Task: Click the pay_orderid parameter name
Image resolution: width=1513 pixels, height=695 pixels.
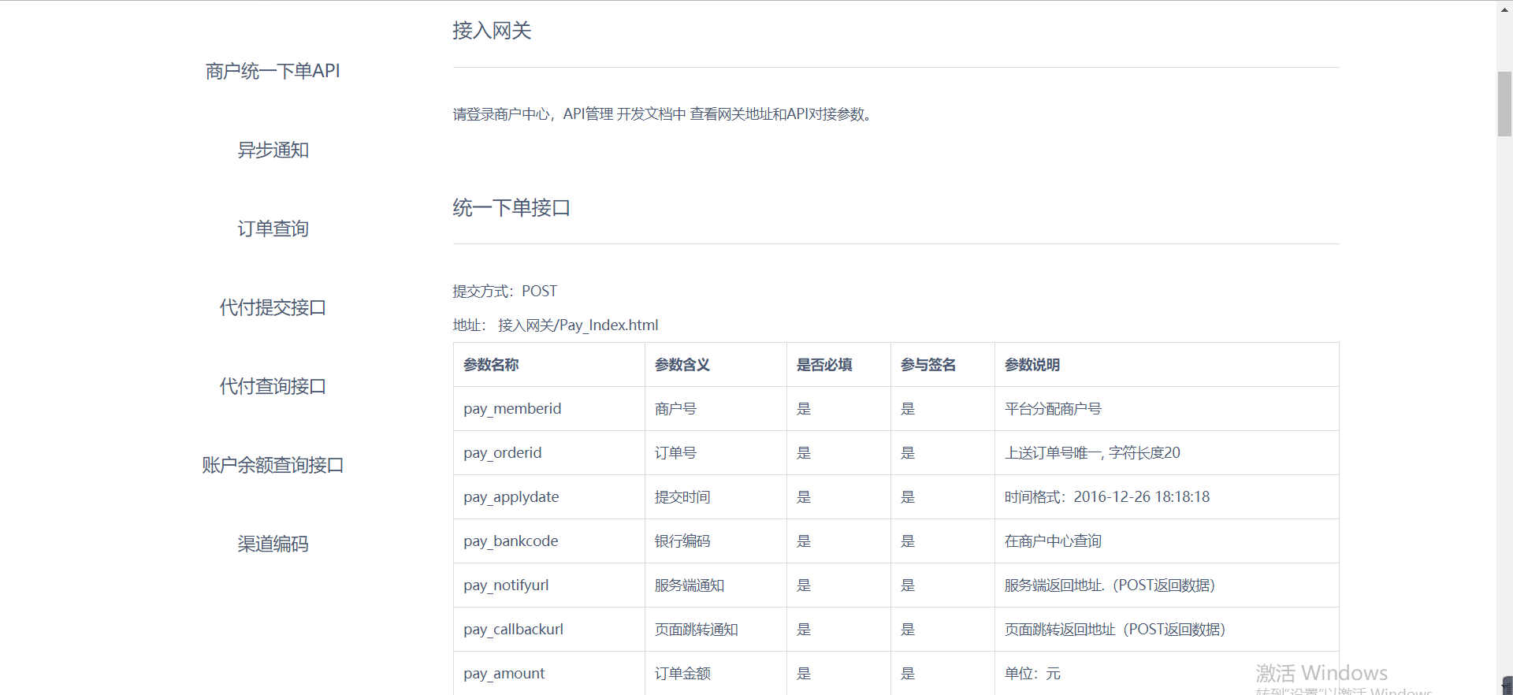Action: point(502,453)
